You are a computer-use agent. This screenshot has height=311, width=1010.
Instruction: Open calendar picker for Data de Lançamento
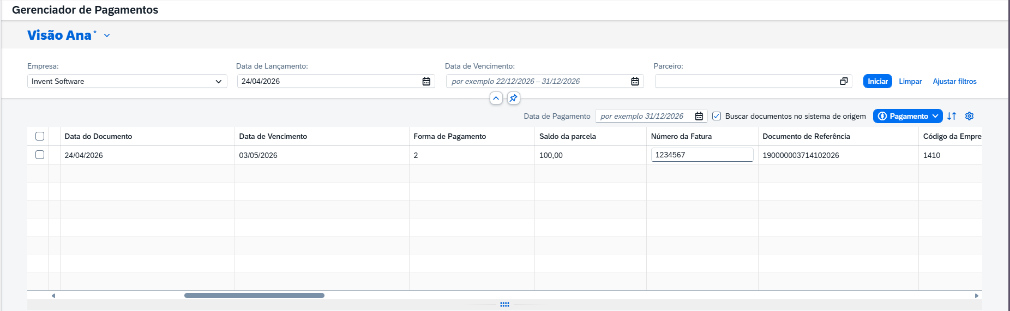click(x=426, y=81)
